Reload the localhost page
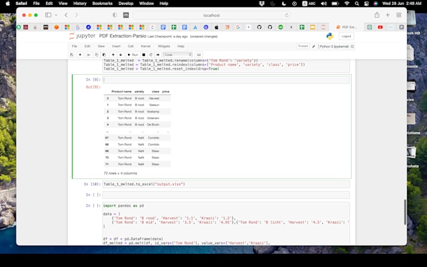427x267 pixels. point(286,15)
